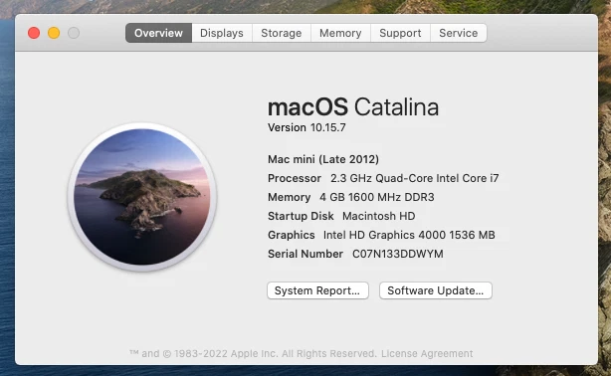Click the System Report... button

click(317, 290)
